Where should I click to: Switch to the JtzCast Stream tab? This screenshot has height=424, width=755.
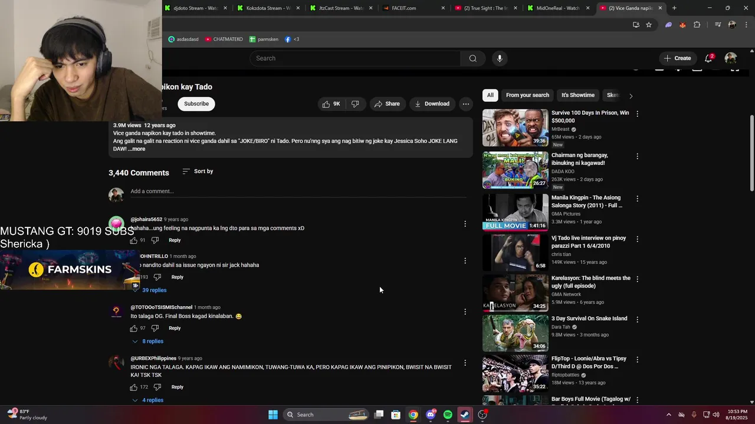point(340,8)
